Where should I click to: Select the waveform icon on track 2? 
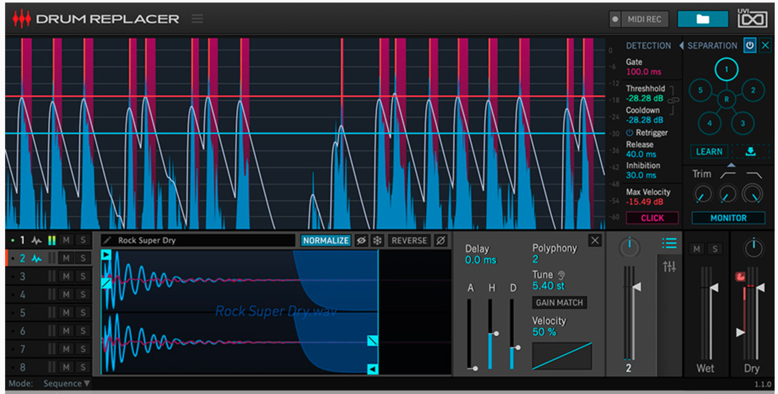36,259
